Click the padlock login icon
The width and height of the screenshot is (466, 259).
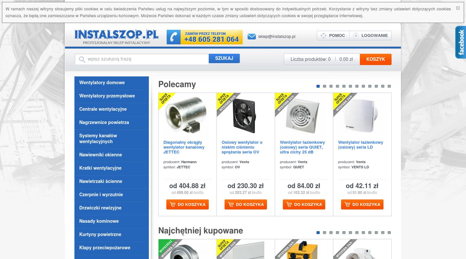pyautogui.click(x=356, y=36)
